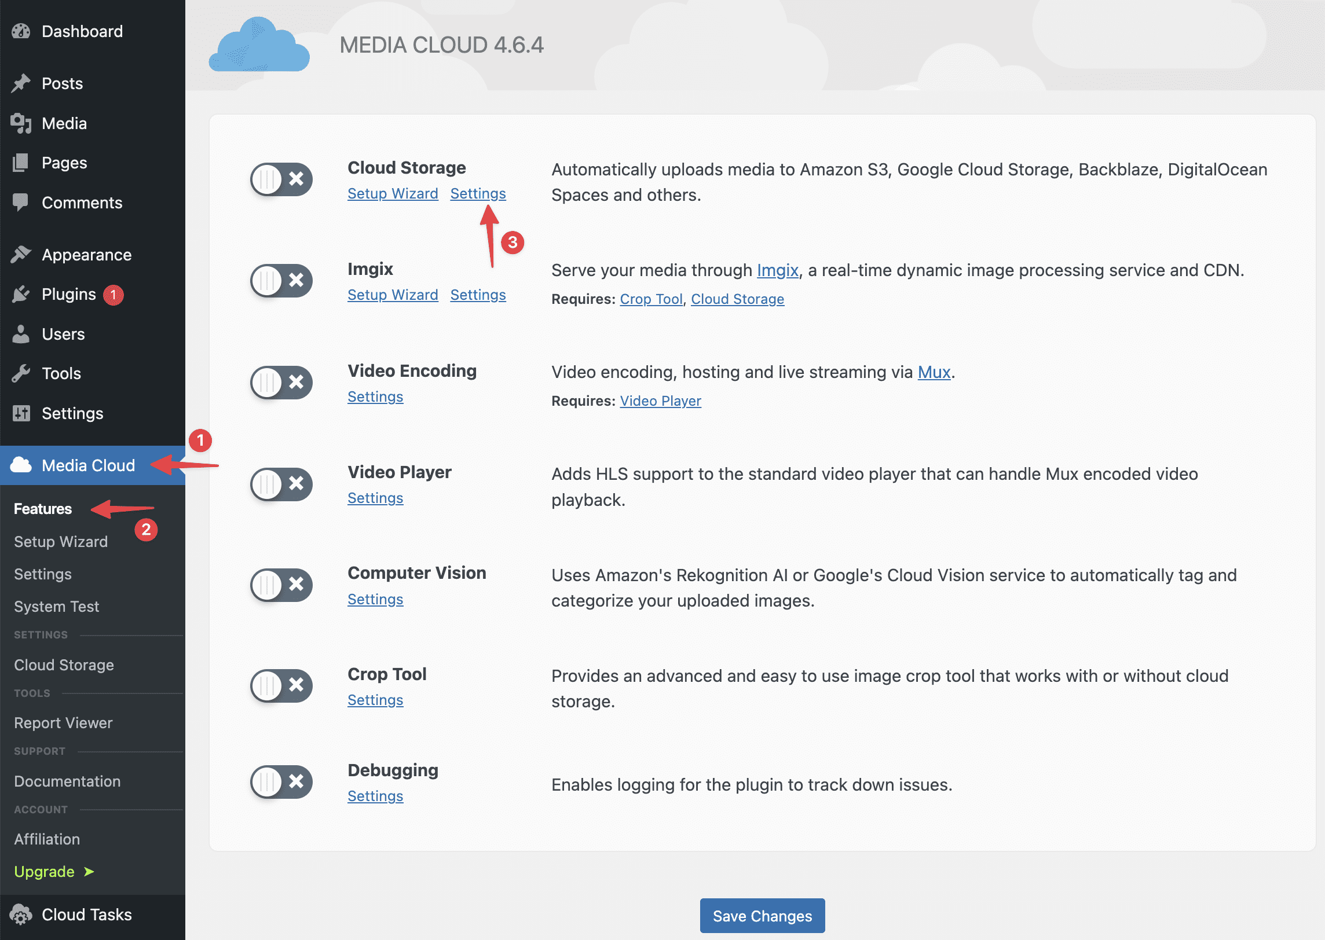Toggle the Computer Vision feature on
1325x940 pixels.
[x=281, y=585]
